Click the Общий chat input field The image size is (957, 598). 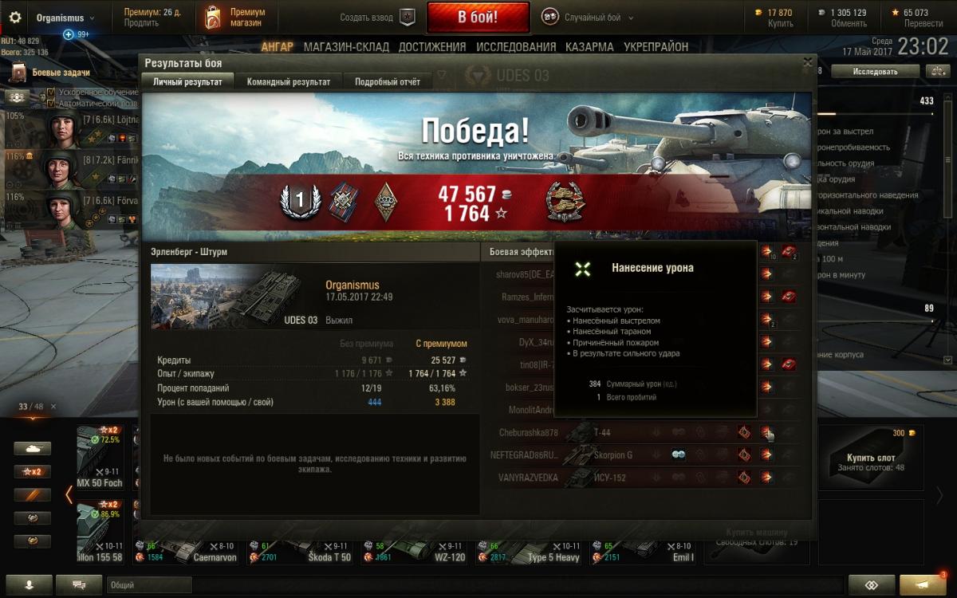[x=475, y=585]
